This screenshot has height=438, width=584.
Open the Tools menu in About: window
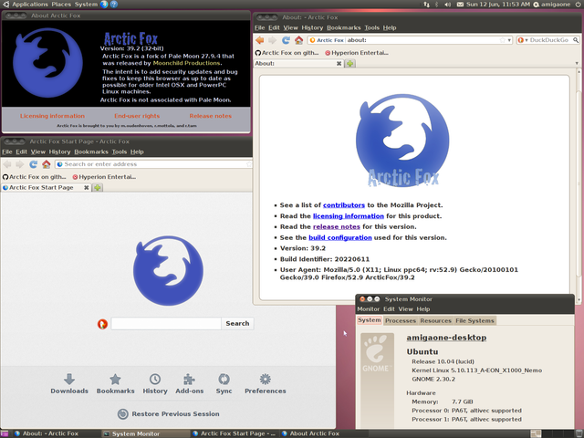(x=371, y=28)
